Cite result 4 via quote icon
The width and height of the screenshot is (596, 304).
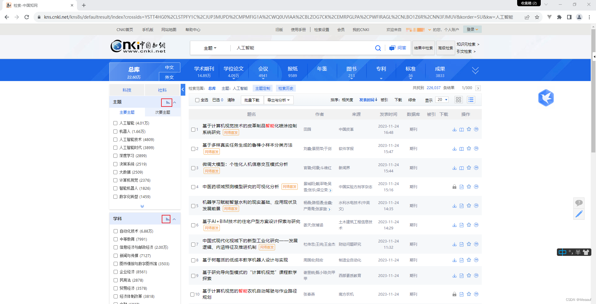click(x=476, y=187)
